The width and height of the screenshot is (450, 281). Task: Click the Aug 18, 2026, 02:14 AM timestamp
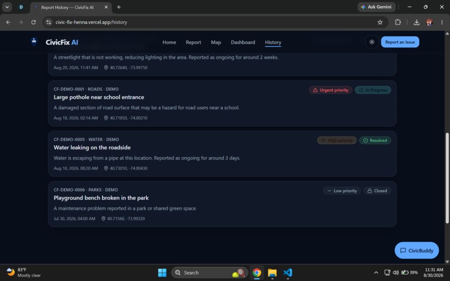(x=75, y=118)
